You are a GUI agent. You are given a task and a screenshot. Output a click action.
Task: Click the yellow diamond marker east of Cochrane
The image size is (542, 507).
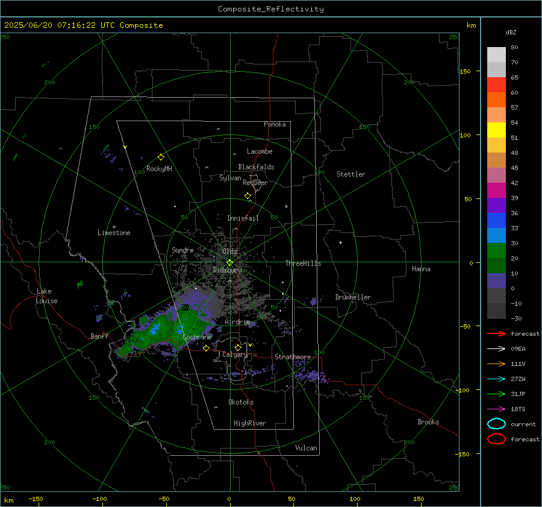point(206,348)
